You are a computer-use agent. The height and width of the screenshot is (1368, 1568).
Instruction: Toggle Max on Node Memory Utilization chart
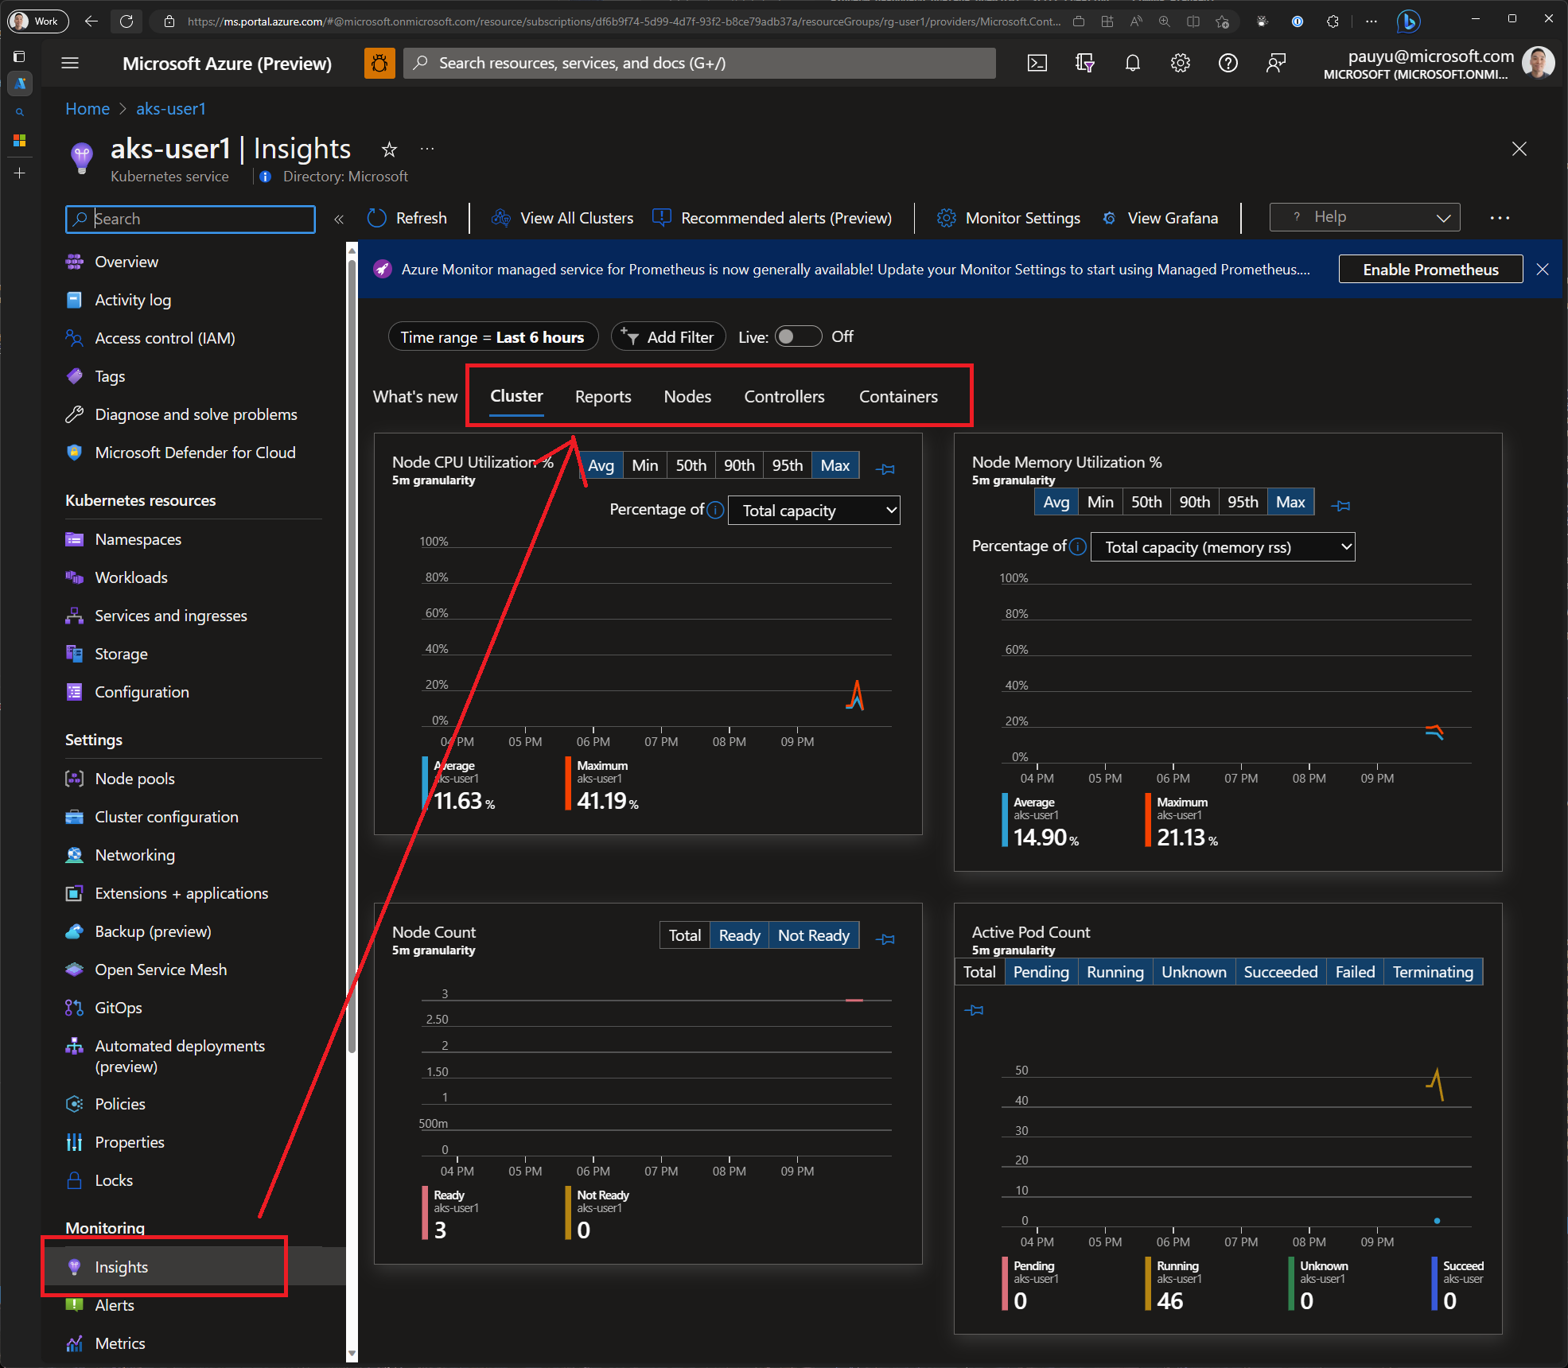click(1290, 502)
